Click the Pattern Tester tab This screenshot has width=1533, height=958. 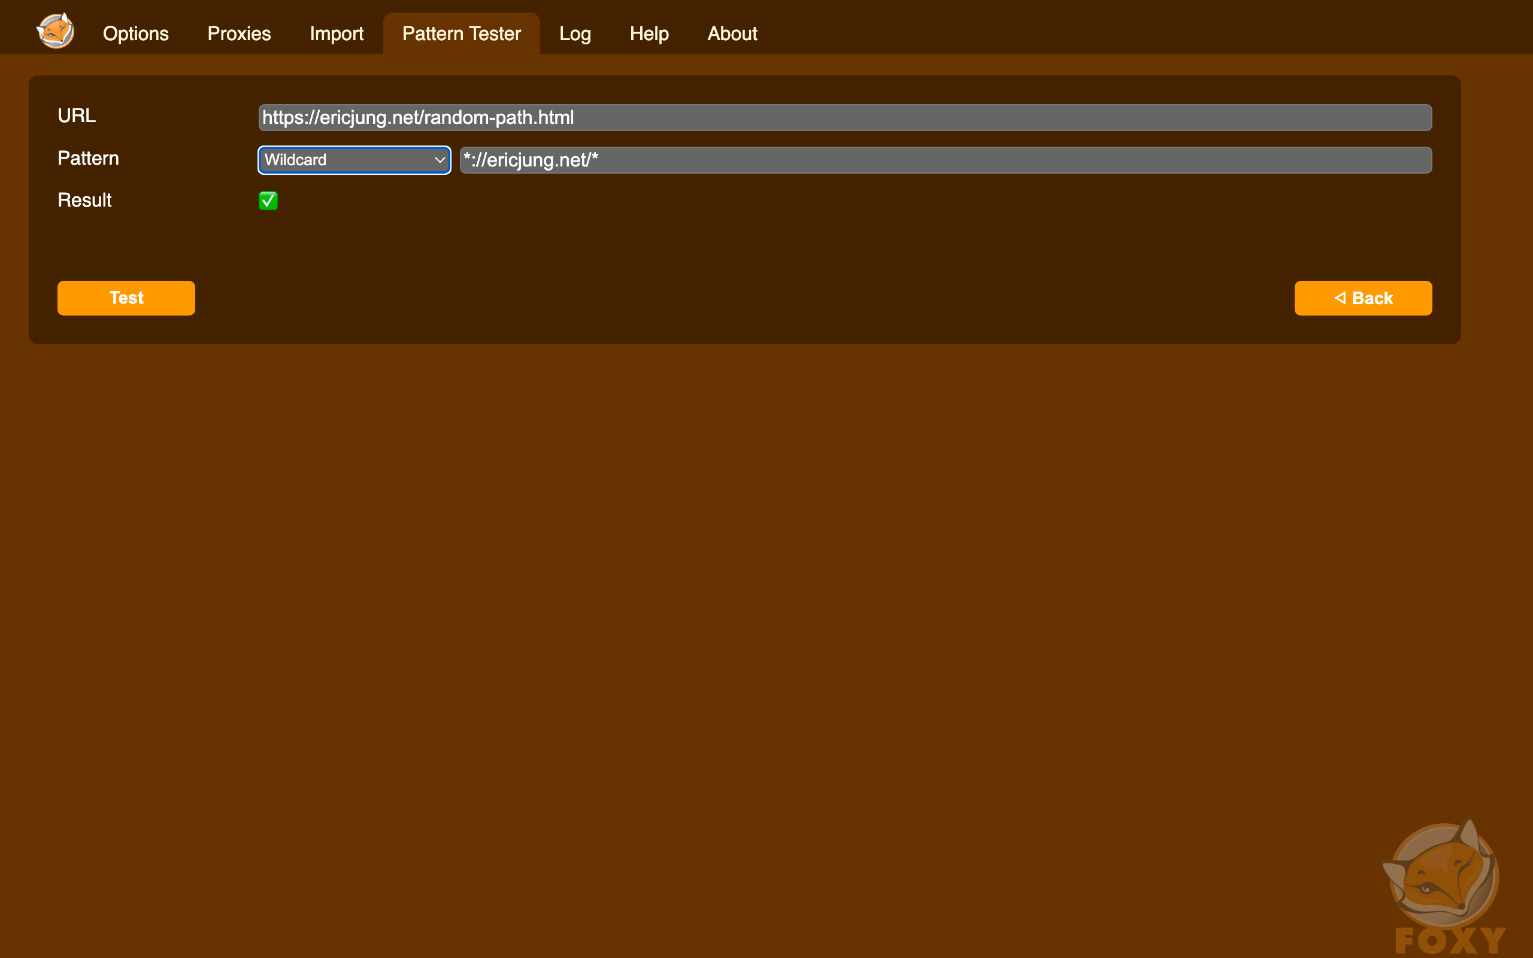[x=461, y=33]
